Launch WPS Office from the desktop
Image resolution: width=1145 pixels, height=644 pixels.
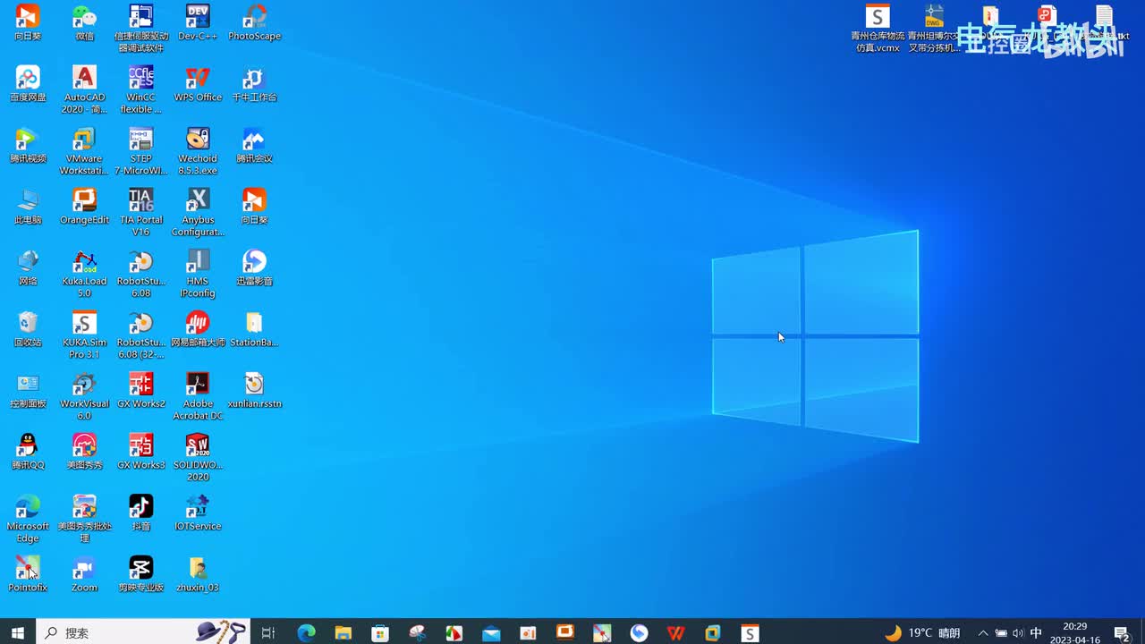pyautogui.click(x=198, y=84)
